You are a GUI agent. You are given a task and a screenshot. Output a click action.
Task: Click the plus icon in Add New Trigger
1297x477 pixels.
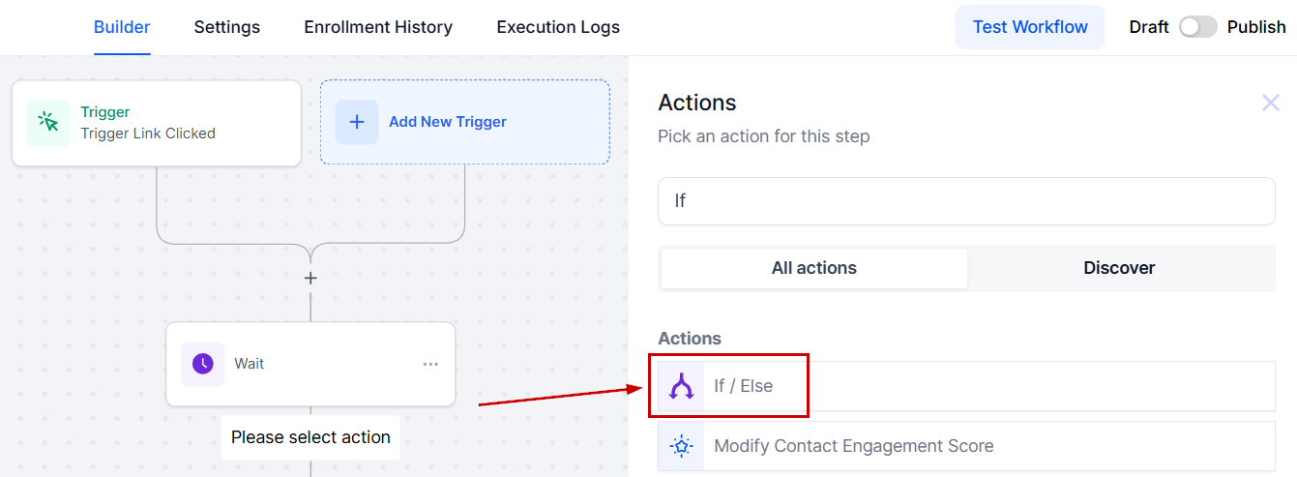tap(357, 122)
